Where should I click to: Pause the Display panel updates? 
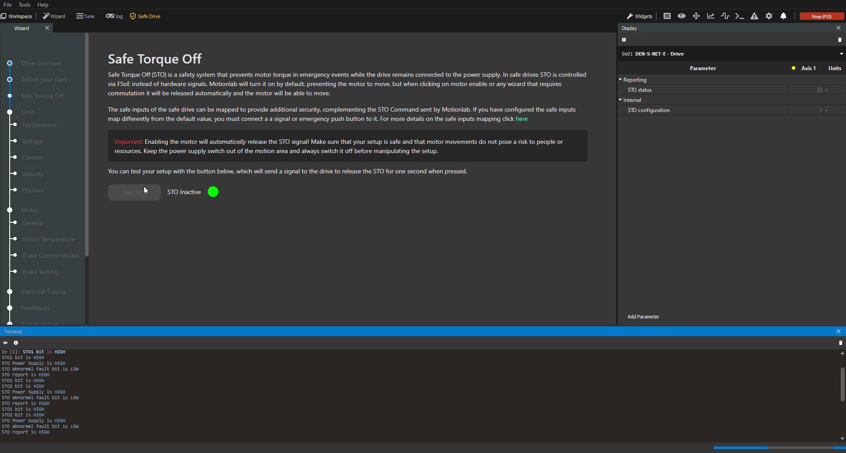(624, 40)
